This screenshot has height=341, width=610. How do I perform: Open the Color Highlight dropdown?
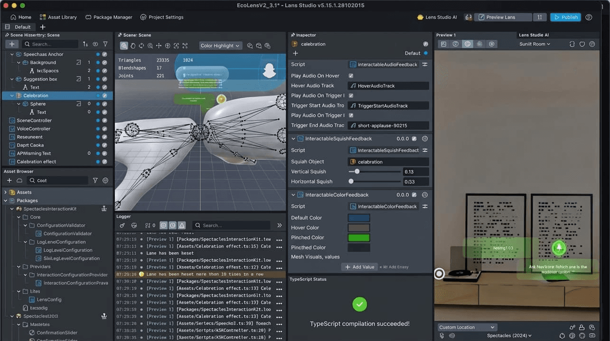click(x=221, y=46)
